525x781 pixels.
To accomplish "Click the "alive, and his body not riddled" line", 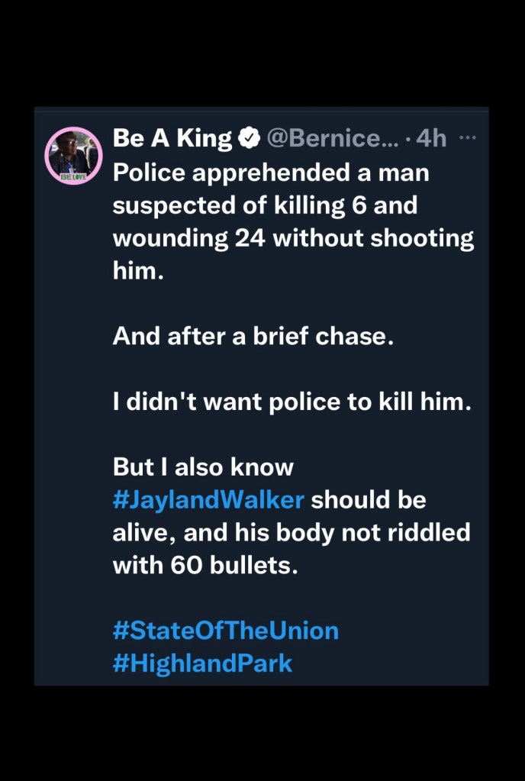I will click(x=291, y=532).
